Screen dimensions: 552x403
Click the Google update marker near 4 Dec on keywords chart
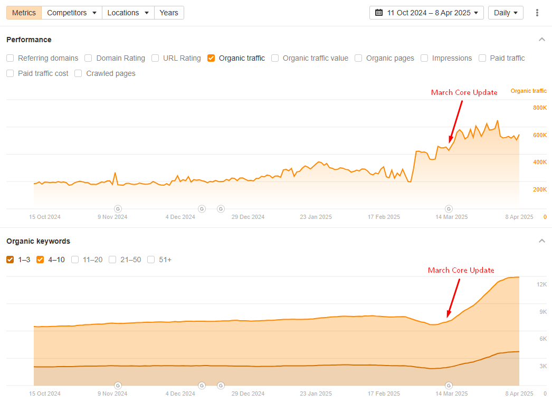(202, 385)
